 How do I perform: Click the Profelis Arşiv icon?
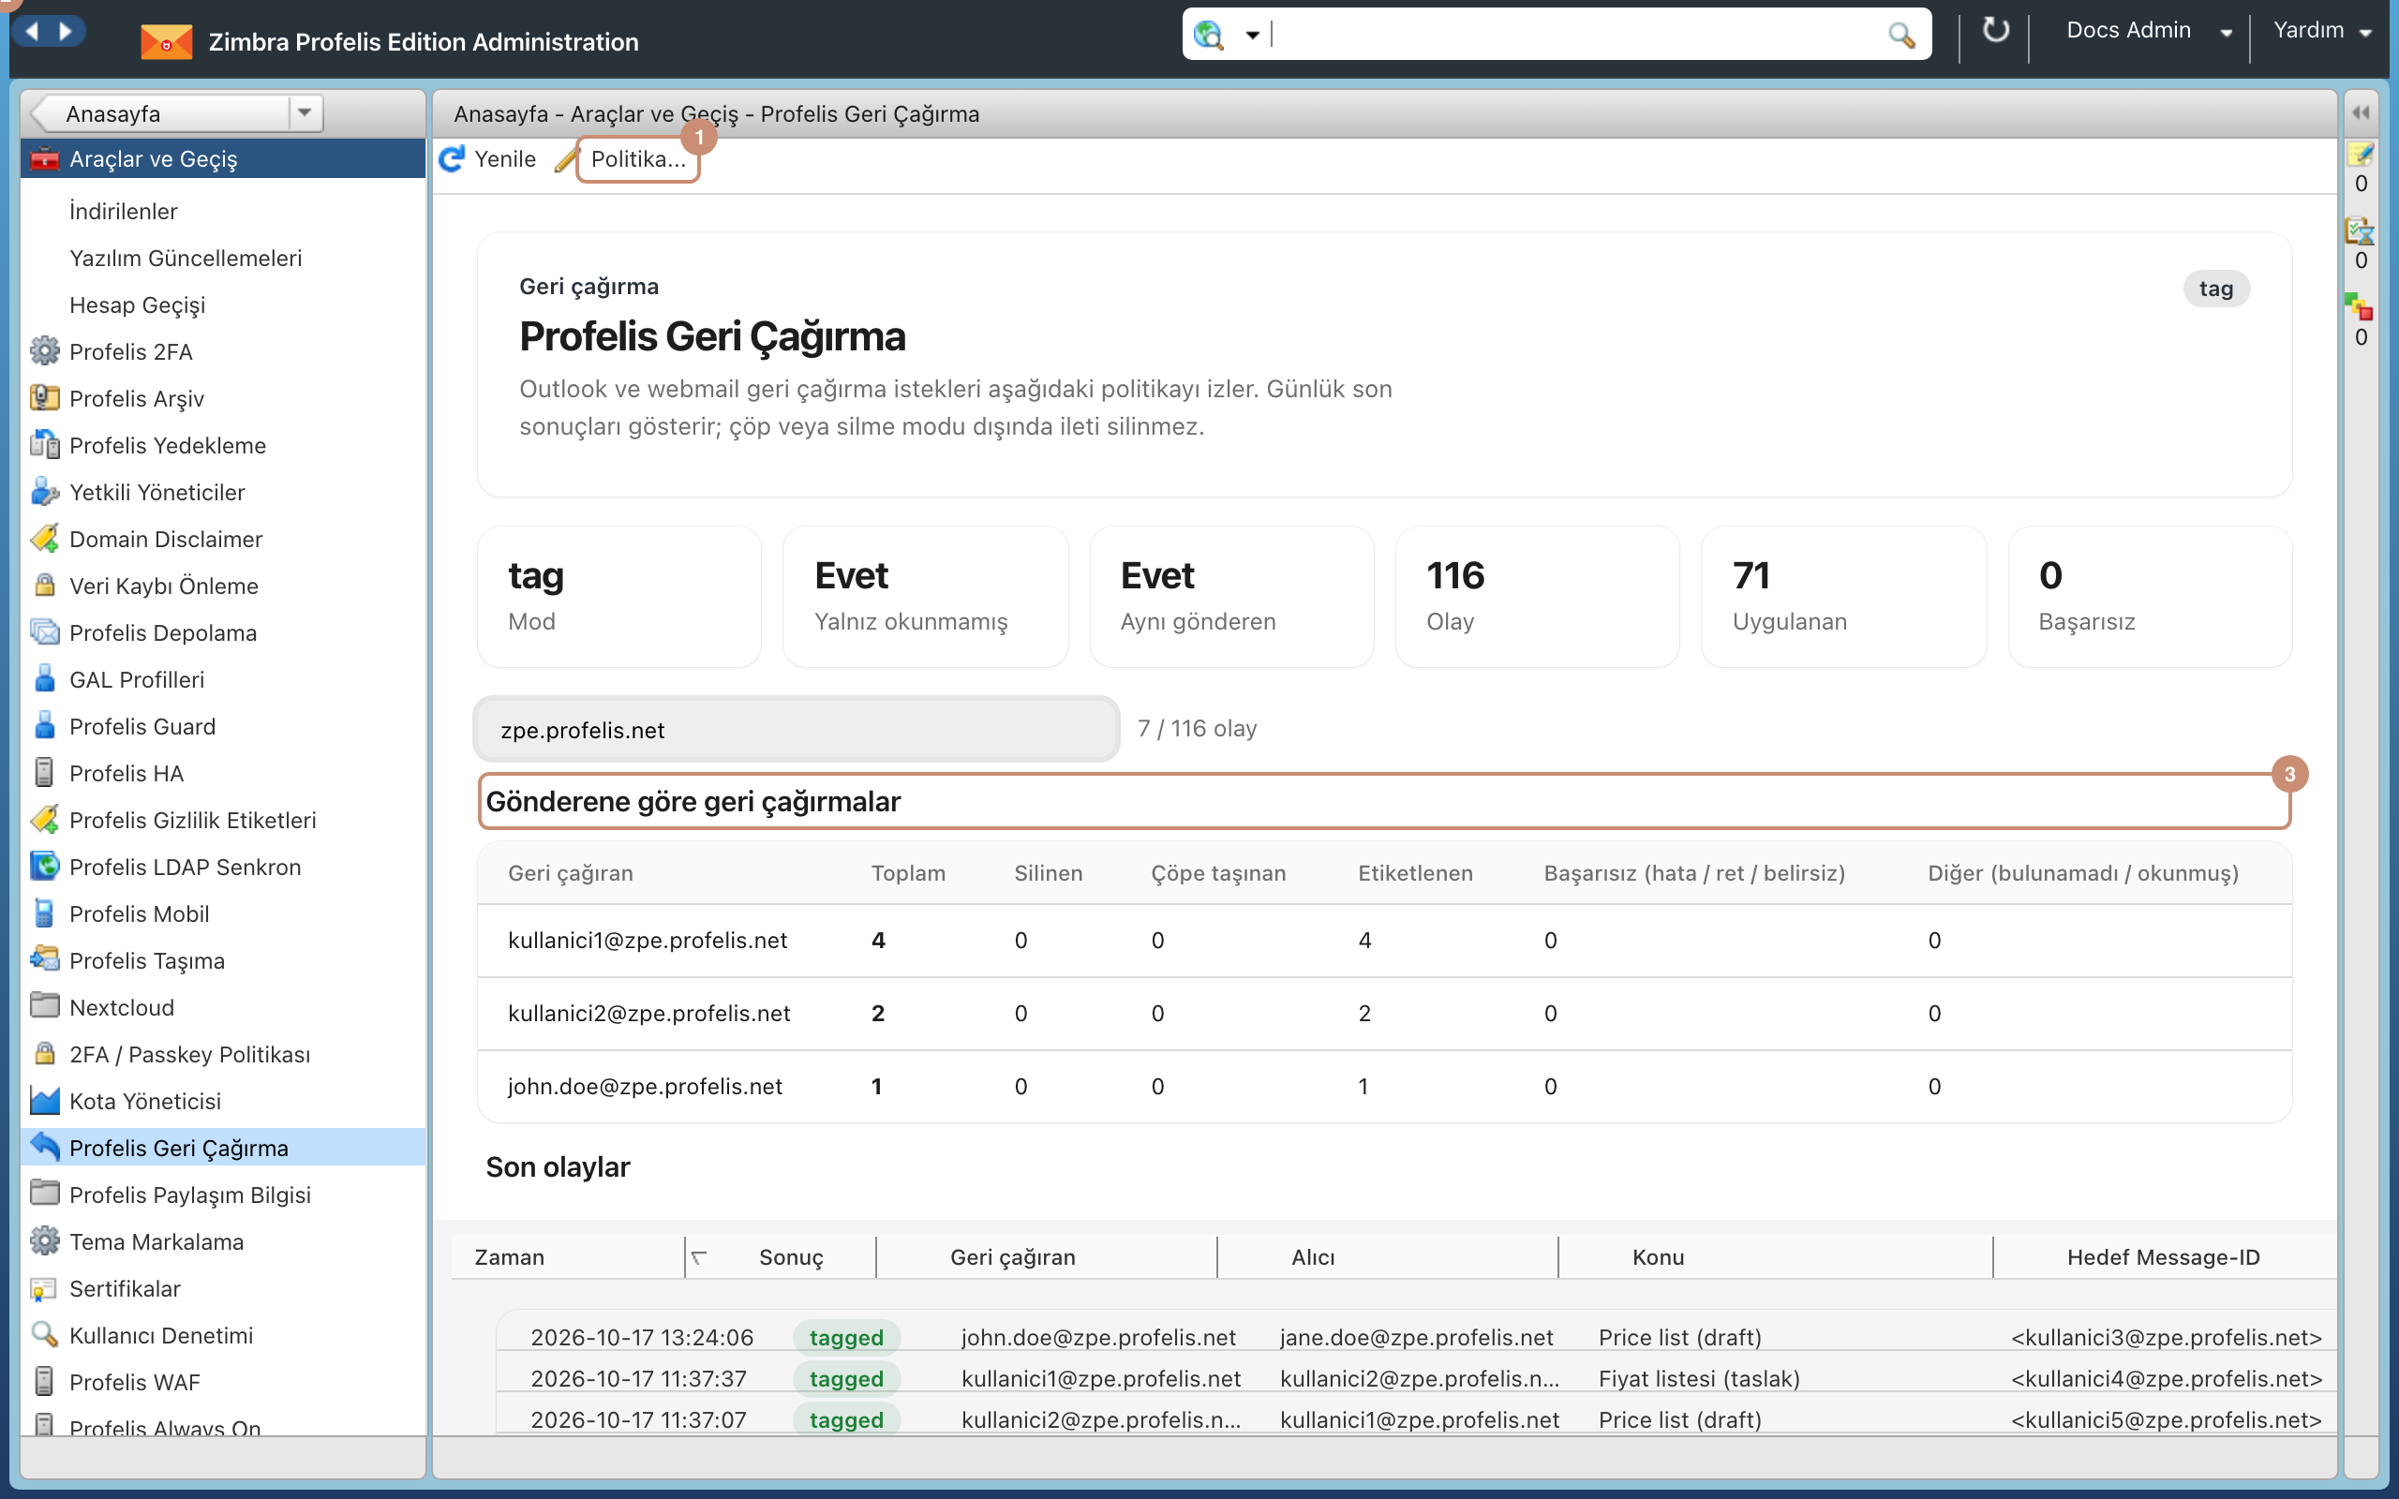pyautogui.click(x=45, y=397)
